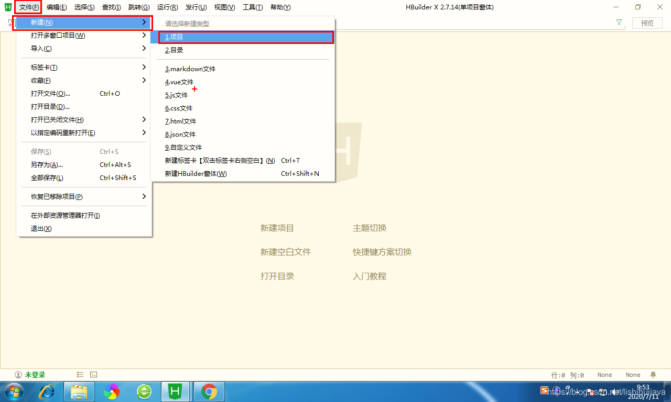The image size is (671, 402).
Task: Select 打开目录(D)... menu entry
Action: (x=84, y=107)
